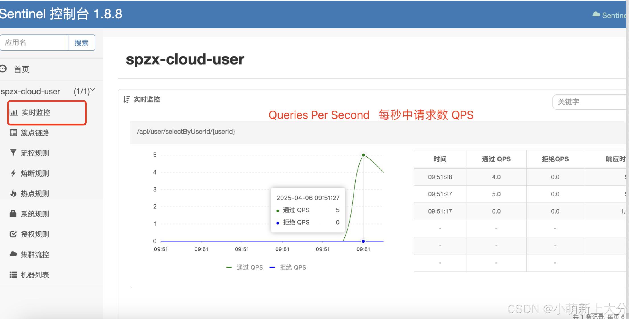The height and width of the screenshot is (319, 629).
Task: Click the bar-chart icon beside 实时监控
Action: point(13,112)
